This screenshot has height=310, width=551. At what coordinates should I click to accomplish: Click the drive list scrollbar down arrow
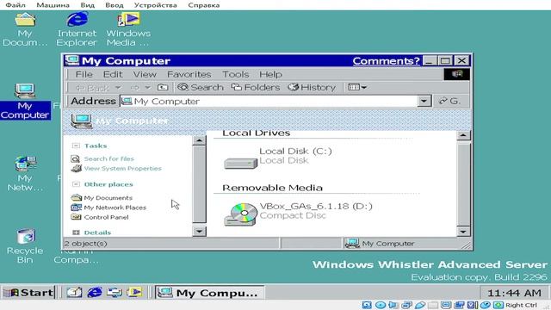coord(463,232)
